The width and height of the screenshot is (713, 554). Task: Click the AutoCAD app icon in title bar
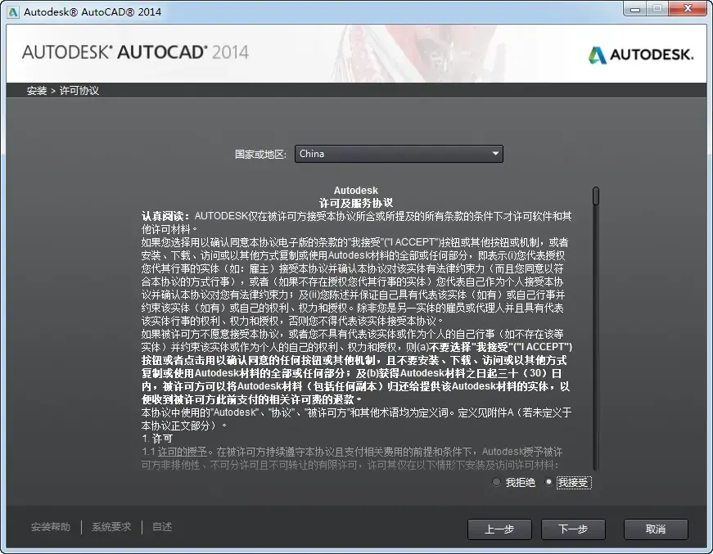click(13, 11)
